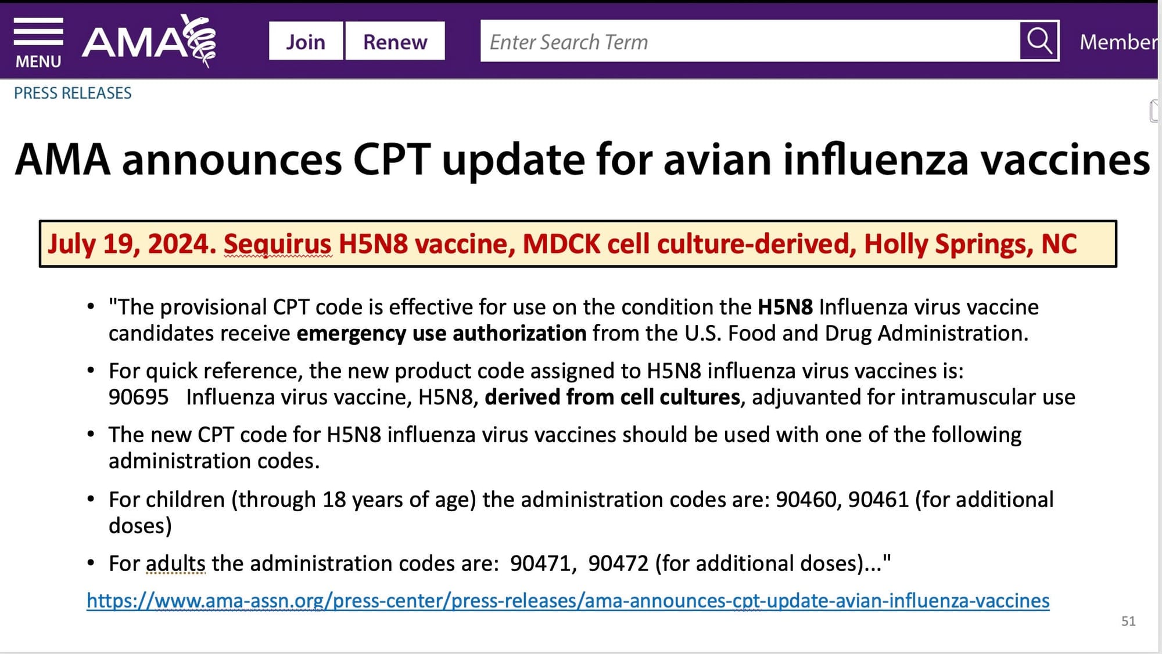Click the MENU label under hamburger lines

pos(38,62)
